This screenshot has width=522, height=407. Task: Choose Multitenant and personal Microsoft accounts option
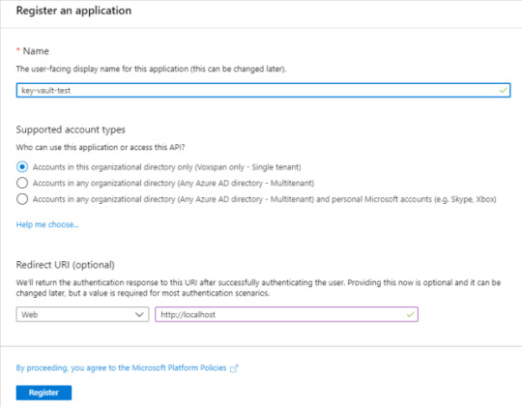22,199
